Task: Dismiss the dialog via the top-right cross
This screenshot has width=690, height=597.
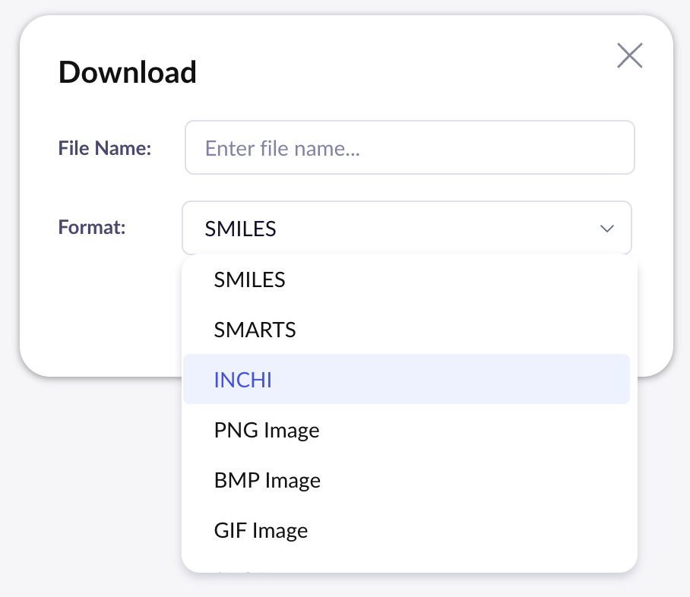Action: pyautogui.click(x=630, y=55)
